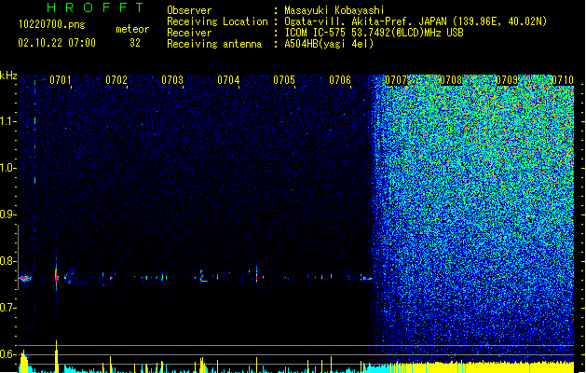The image size is (586, 373).
Task: Click the 'Observer' field label
Action: (x=189, y=10)
